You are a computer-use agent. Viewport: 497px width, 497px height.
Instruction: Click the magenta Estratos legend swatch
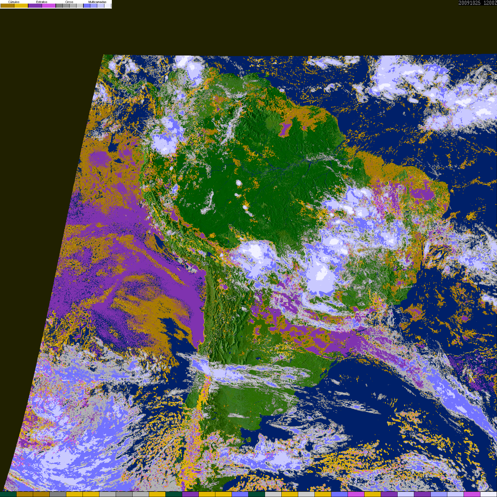coord(49,6)
